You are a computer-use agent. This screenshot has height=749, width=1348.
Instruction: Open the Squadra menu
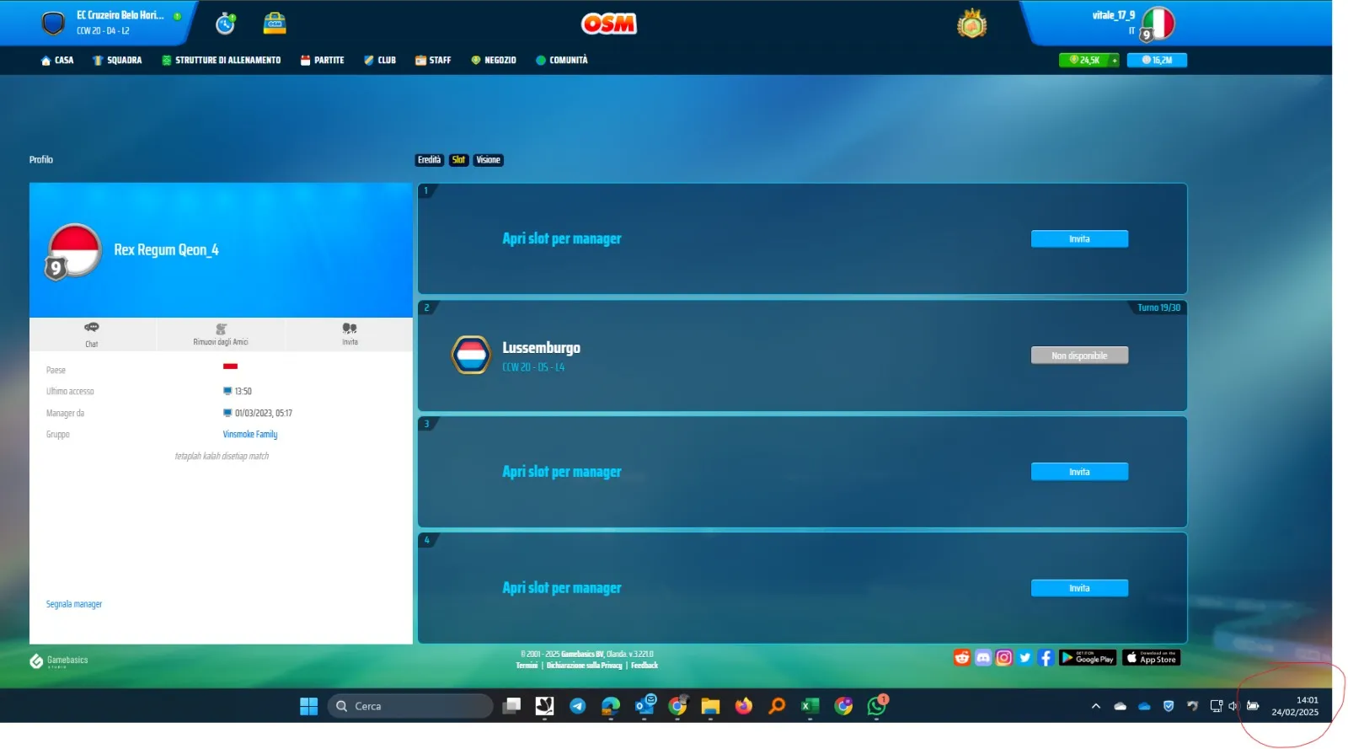117,60
